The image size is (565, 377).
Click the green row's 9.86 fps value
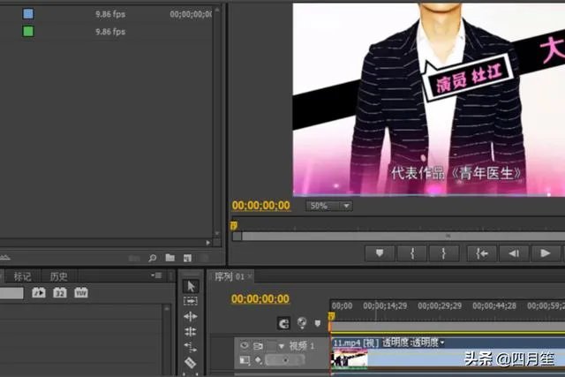110,32
